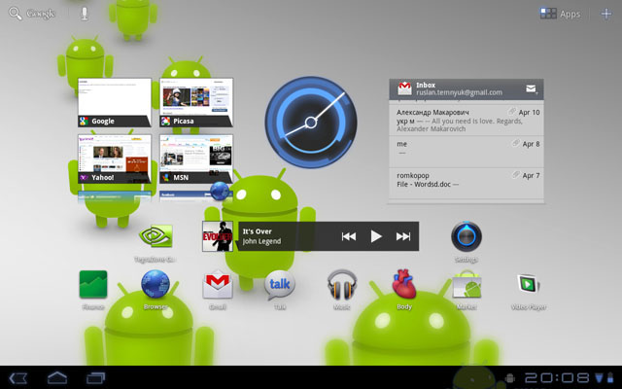Tap the Google text in search bar
The image size is (622, 389).
tap(41, 14)
